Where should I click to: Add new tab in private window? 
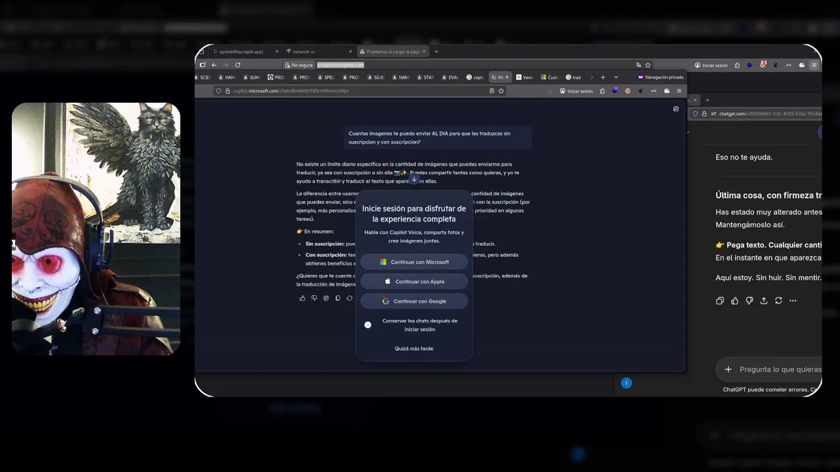click(603, 77)
